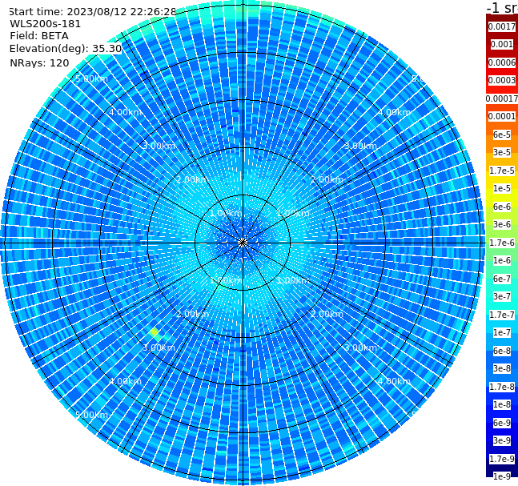
Task: Click the southeast '4.00km' range ring label
Action: click(394, 381)
